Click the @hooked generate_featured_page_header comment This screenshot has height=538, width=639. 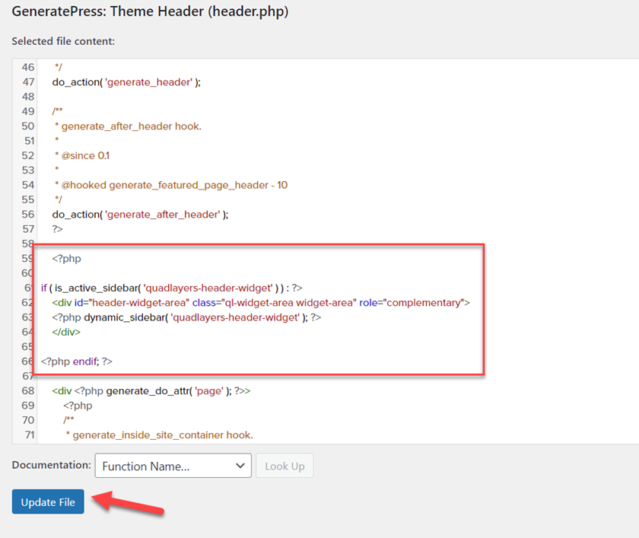(x=171, y=185)
